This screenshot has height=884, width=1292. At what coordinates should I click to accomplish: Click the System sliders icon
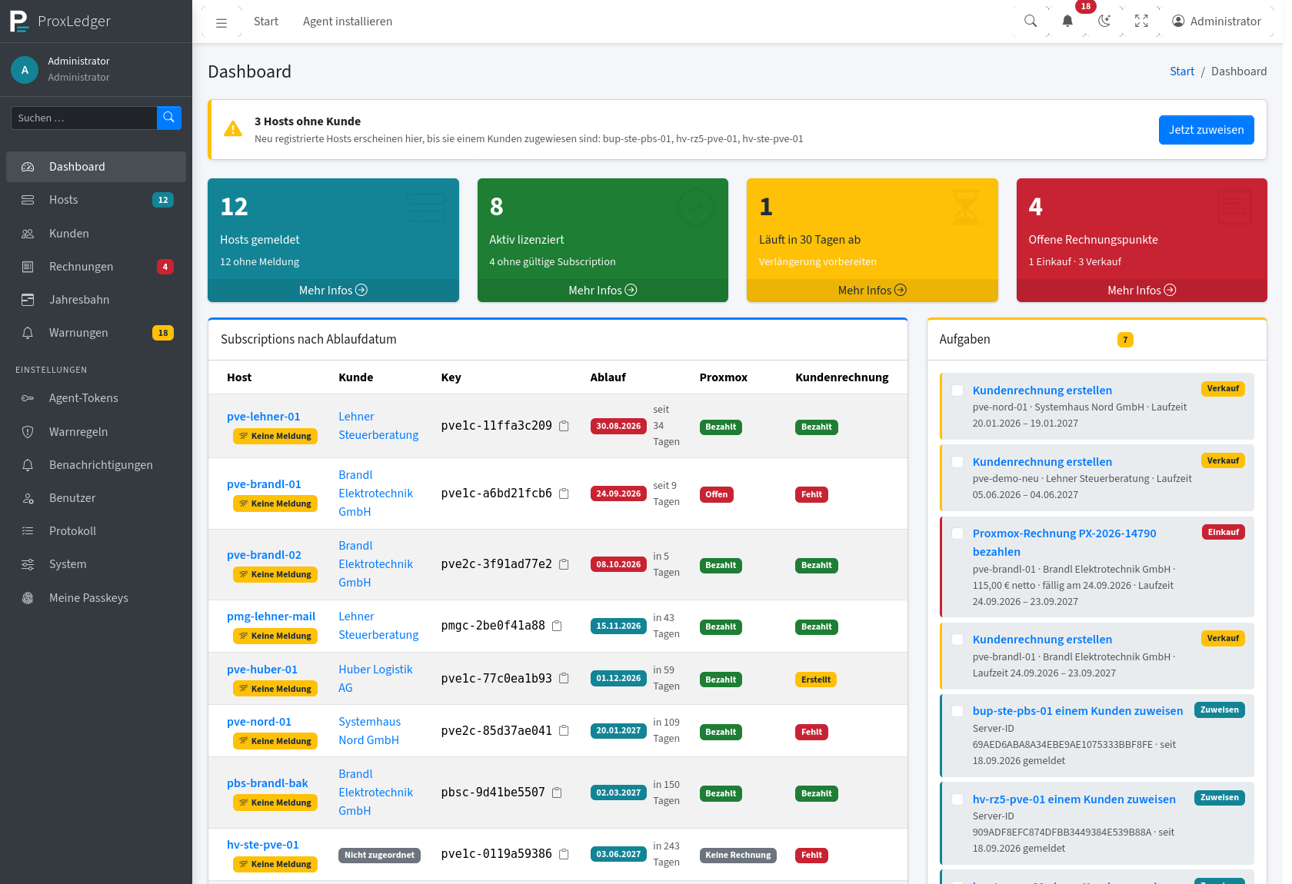[28, 564]
